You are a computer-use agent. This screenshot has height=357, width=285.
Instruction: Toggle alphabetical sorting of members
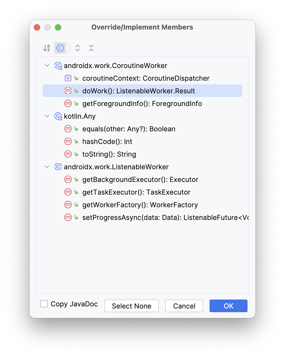click(x=46, y=48)
